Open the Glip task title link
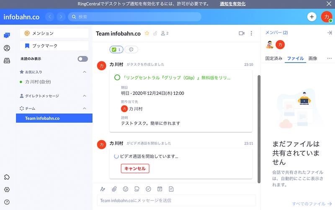The width and height of the screenshot is (335, 210). pos(176,78)
